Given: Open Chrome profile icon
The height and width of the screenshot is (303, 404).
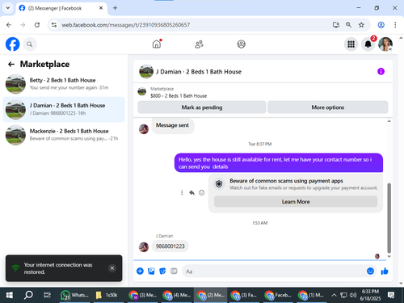Looking at the screenshot, I should [381, 25].
